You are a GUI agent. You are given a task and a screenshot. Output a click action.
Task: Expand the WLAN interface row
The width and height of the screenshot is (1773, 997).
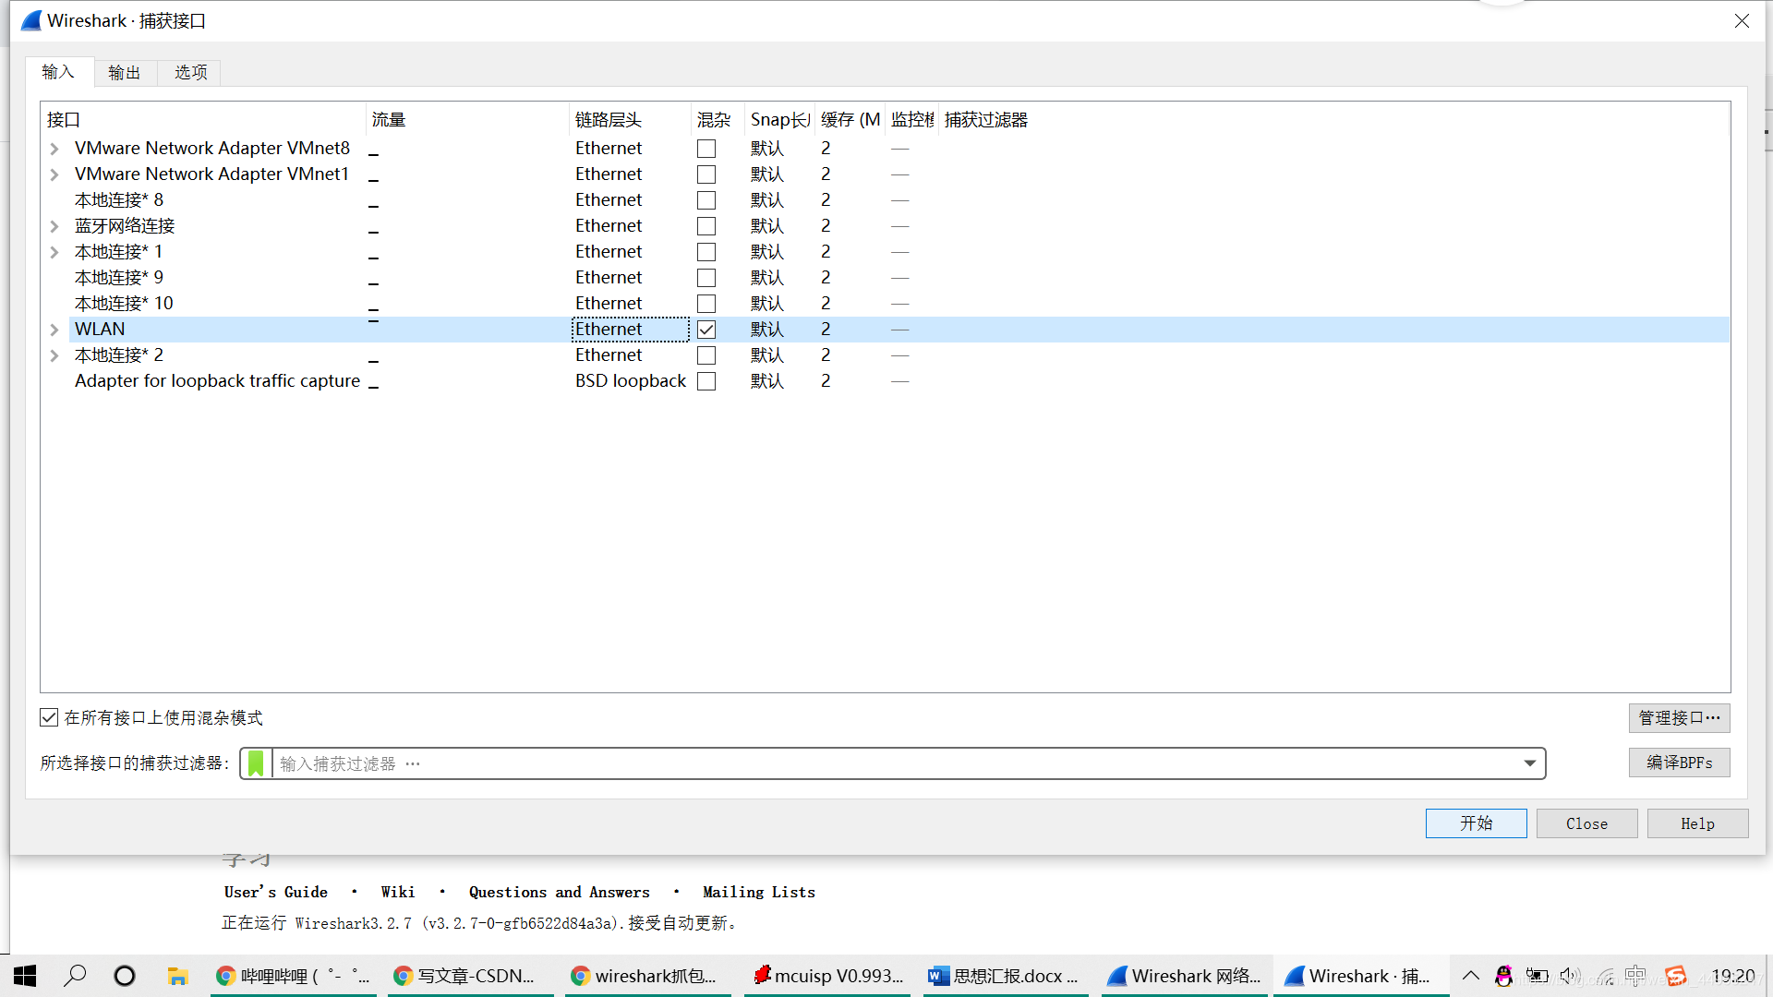point(54,330)
